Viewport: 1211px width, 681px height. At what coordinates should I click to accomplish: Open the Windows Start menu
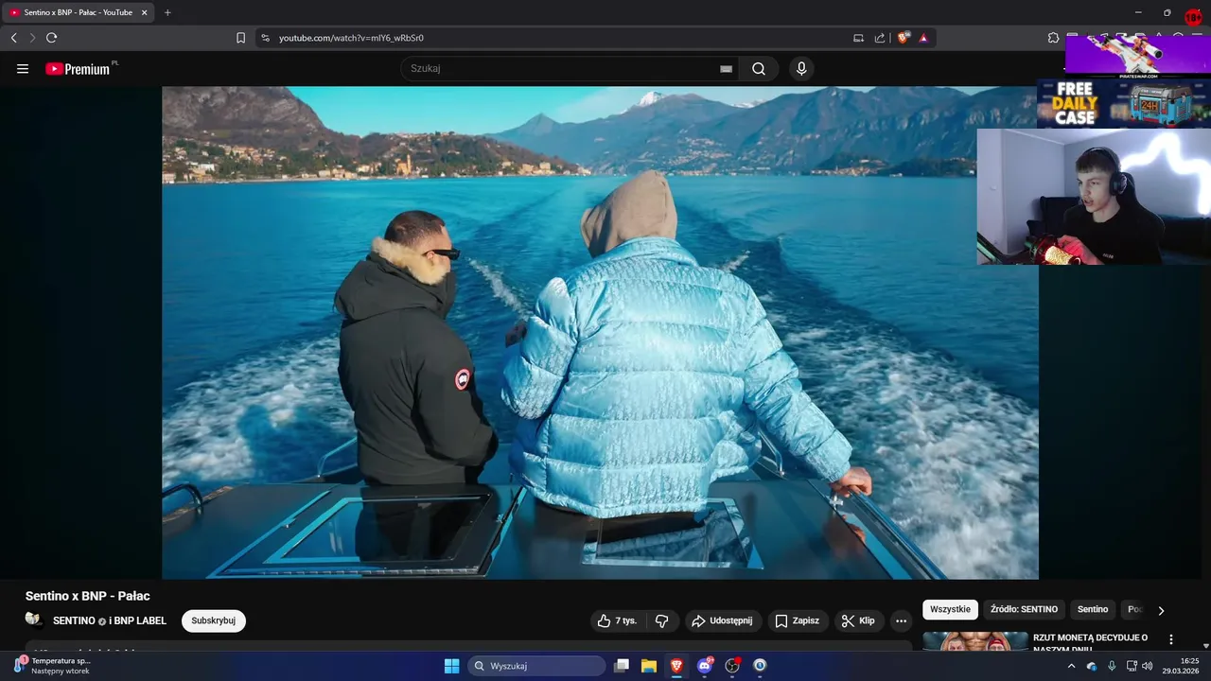[452, 666]
